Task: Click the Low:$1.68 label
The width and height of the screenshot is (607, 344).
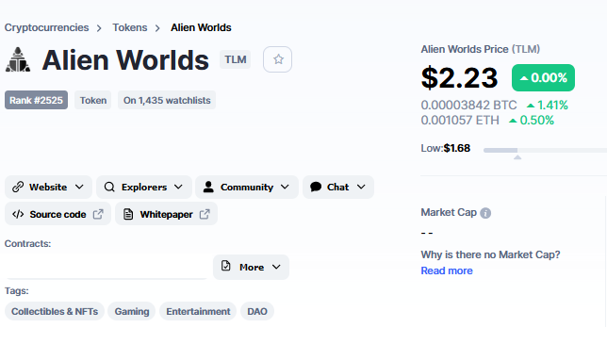Action: [446, 148]
